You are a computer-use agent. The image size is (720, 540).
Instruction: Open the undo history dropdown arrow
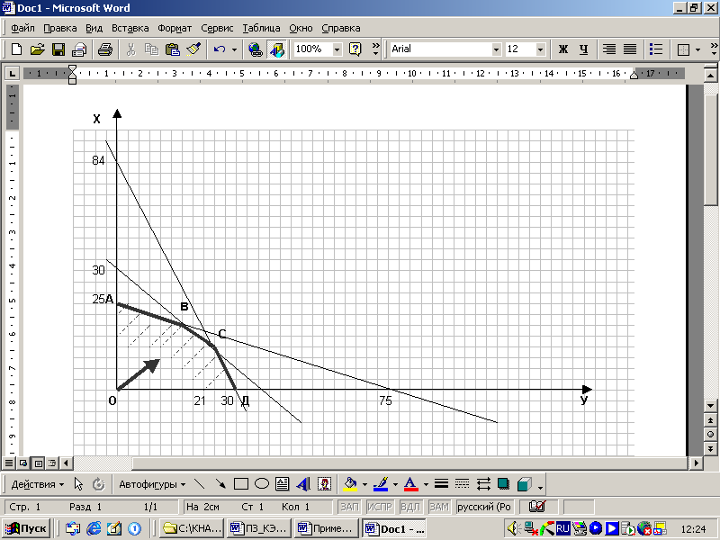point(234,49)
